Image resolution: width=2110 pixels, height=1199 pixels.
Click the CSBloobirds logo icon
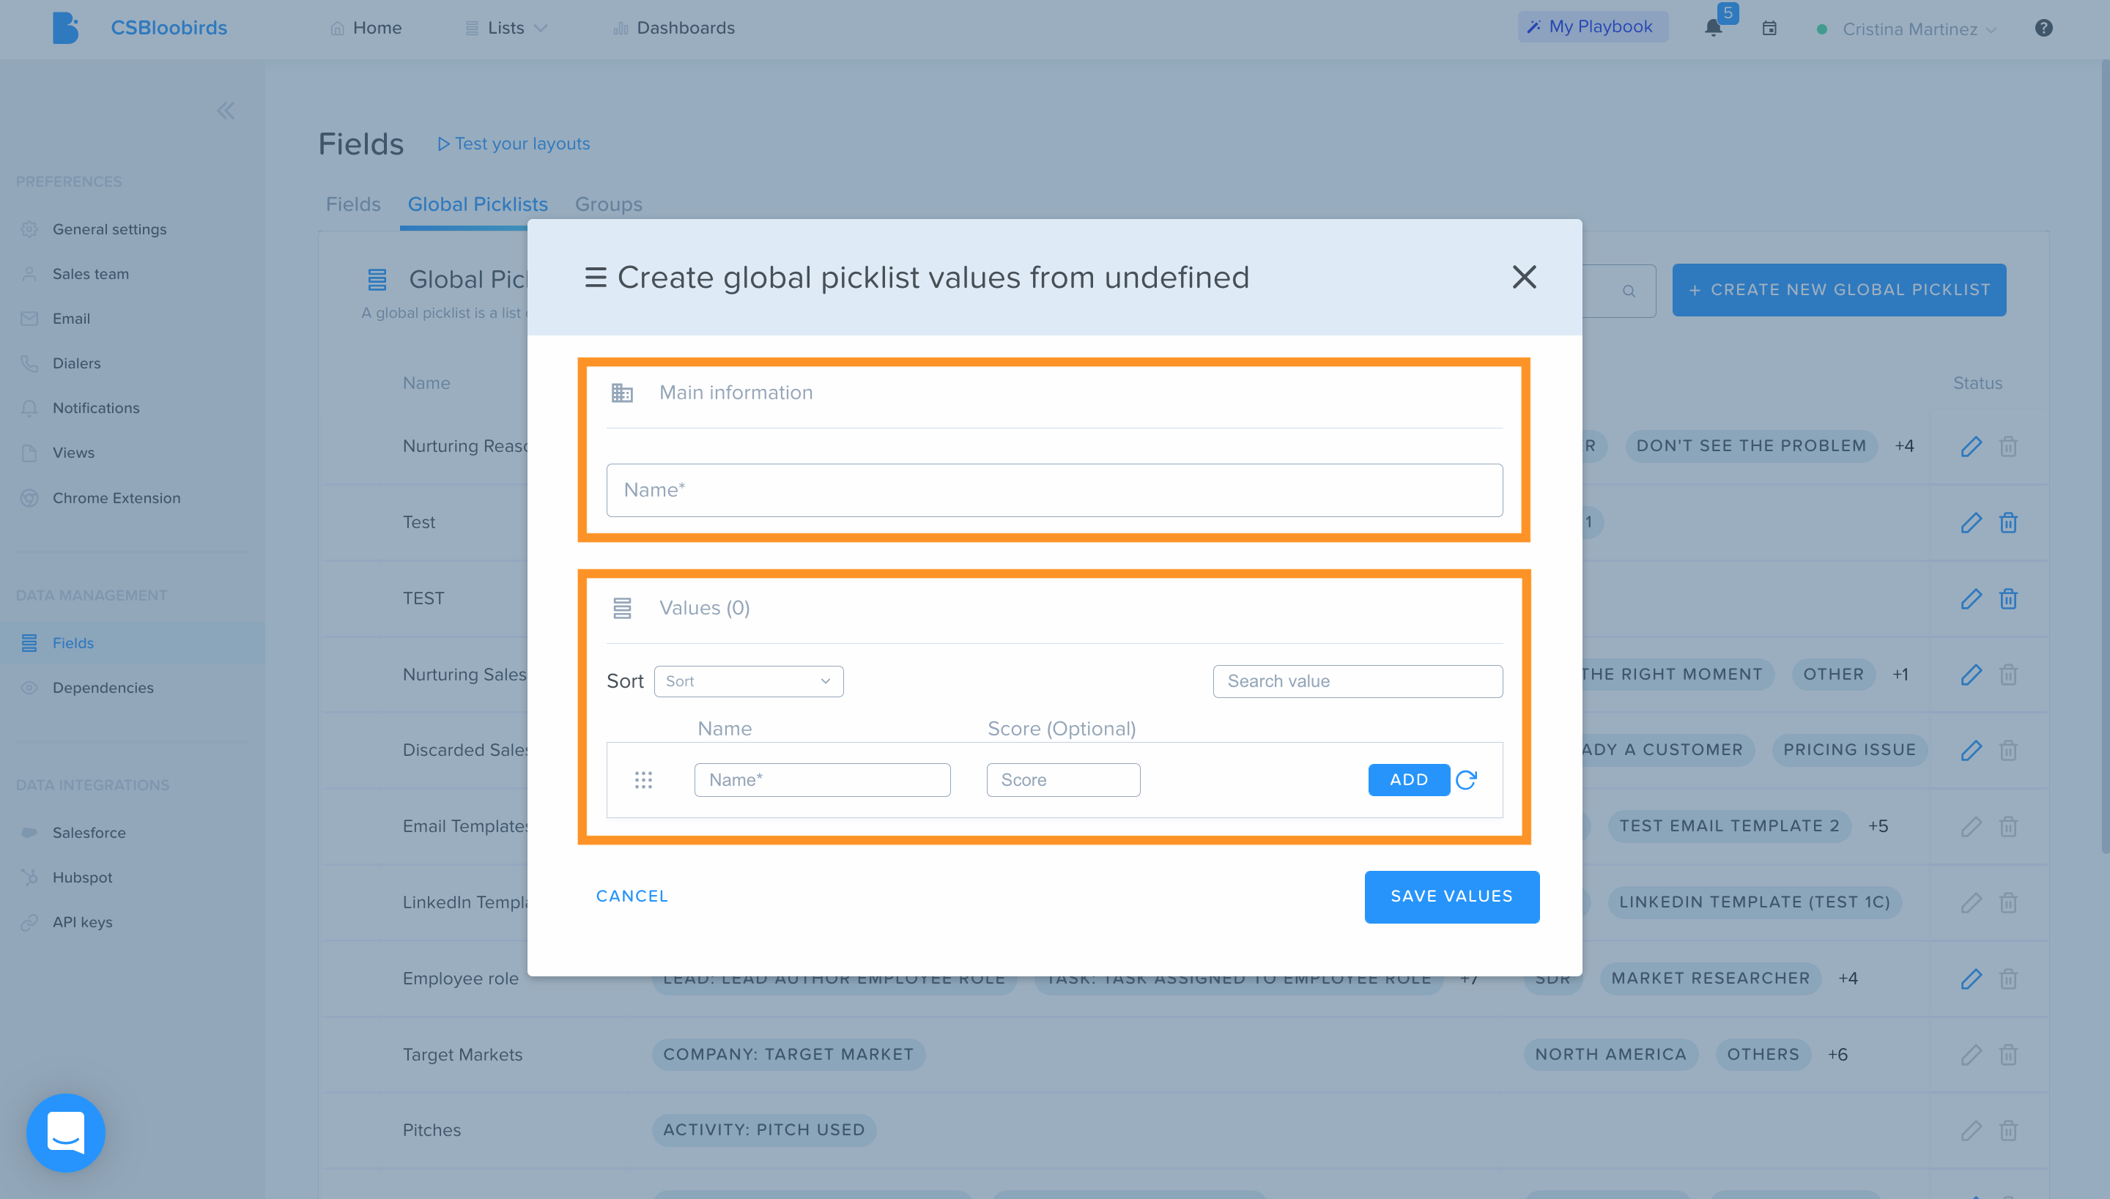pos(65,28)
